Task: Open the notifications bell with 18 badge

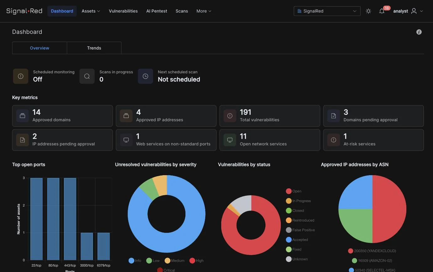Action: [382, 11]
